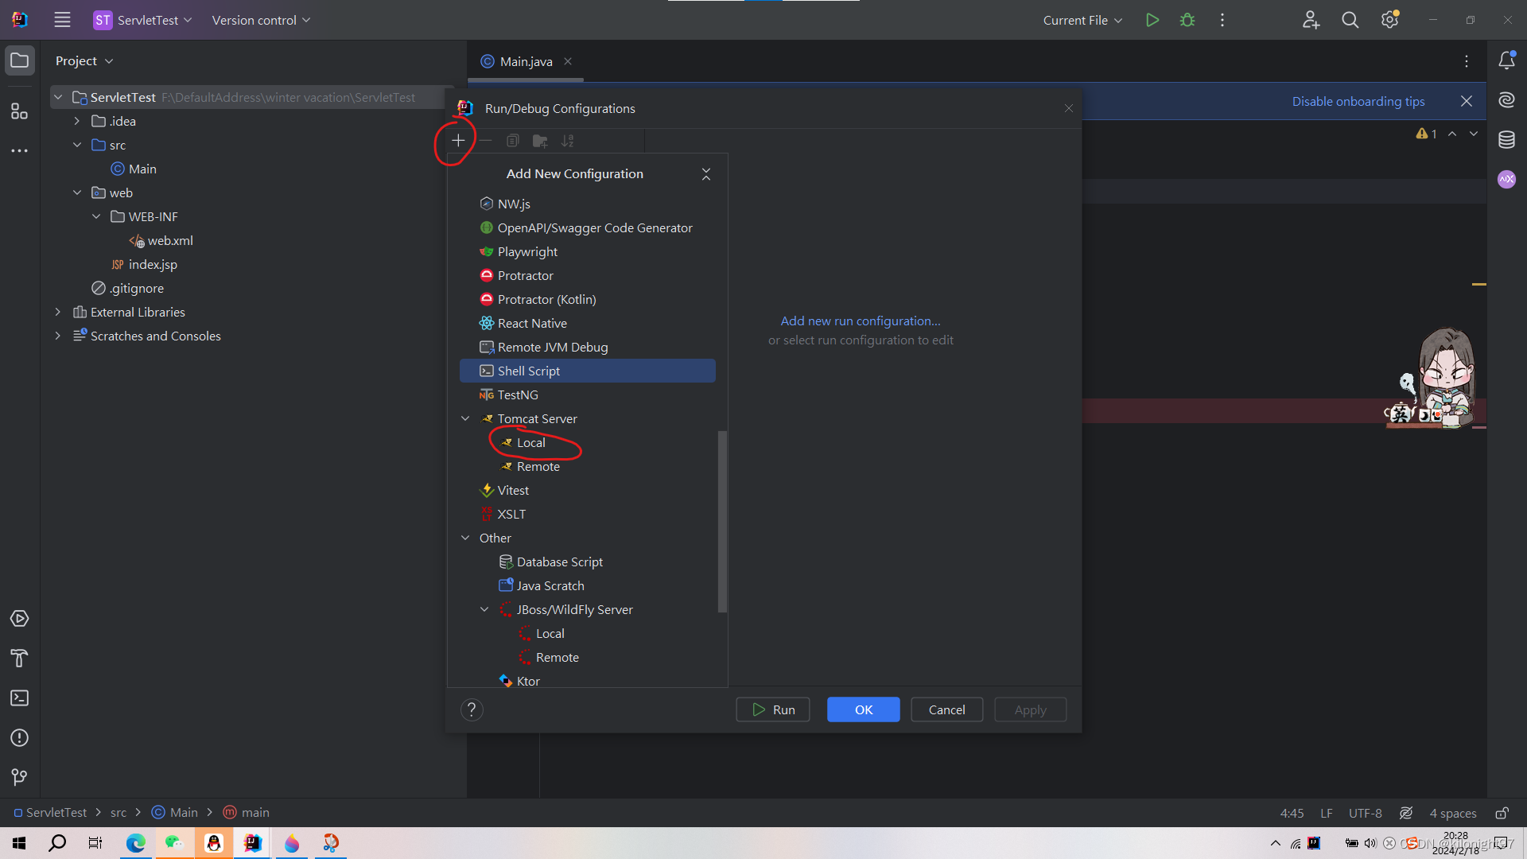Screen dimensions: 1527x859
Task: Click the Add new run configuration link
Action: 860,321
